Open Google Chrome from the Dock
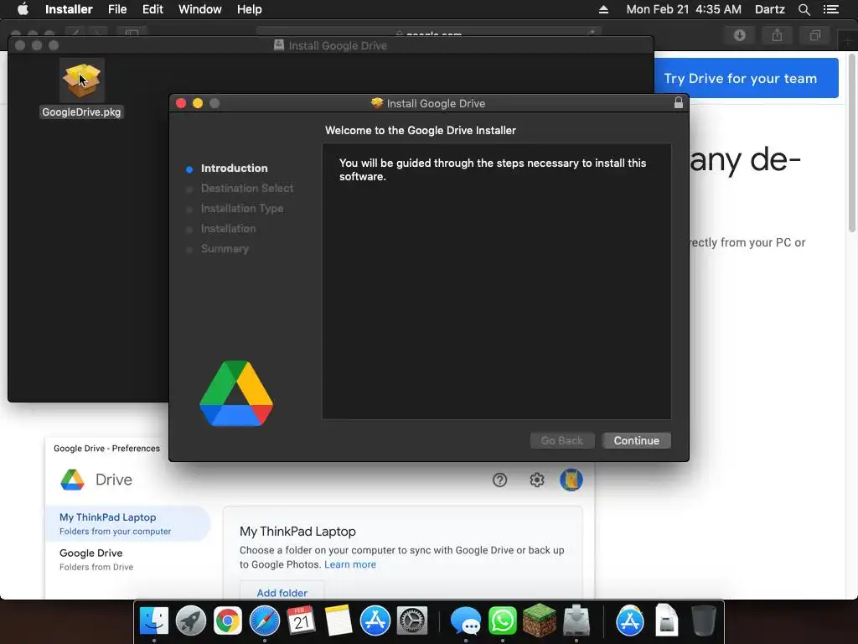This screenshot has width=858, height=644. 228,621
